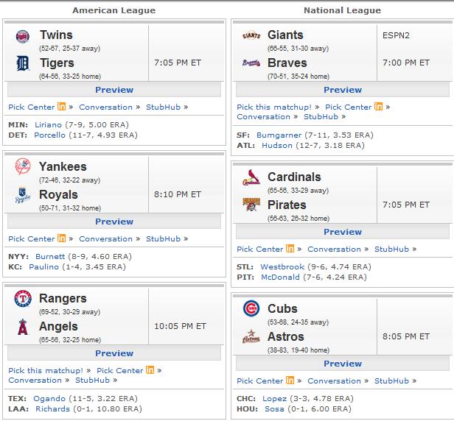Click the Angels team logo
The height and width of the screenshot is (421, 454).
(23, 327)
